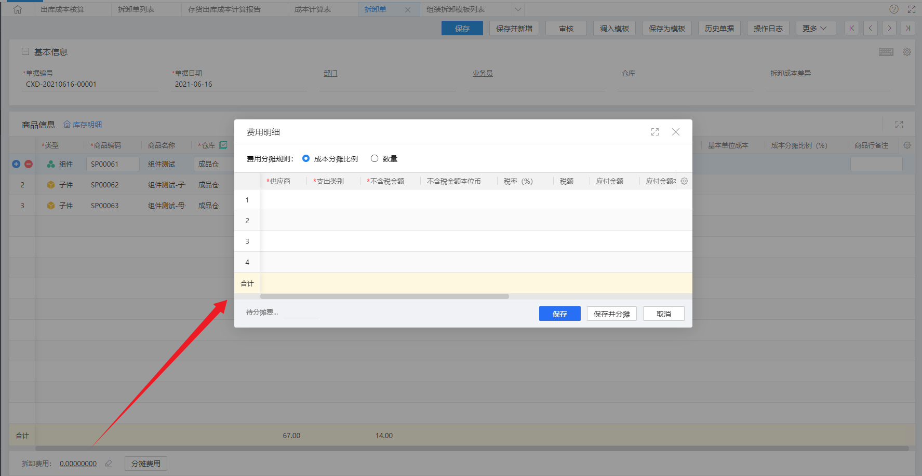Click the keyboard shortcut icon in 基本信息
The image size is (922, 476).
tap(886, 52)
